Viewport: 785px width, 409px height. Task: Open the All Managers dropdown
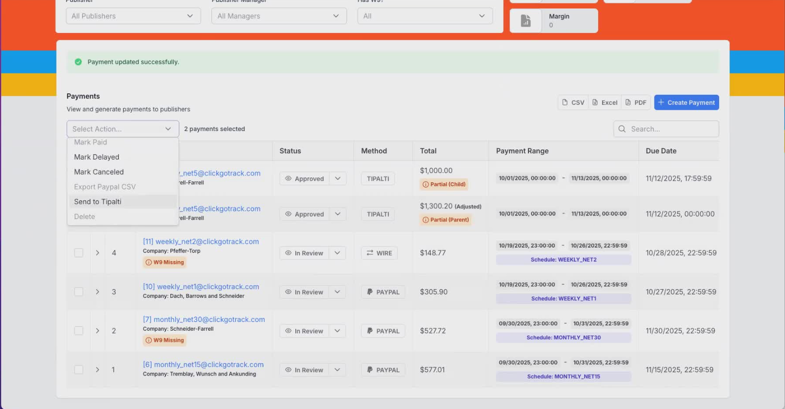pyautogui.click(x=279, y=16)
